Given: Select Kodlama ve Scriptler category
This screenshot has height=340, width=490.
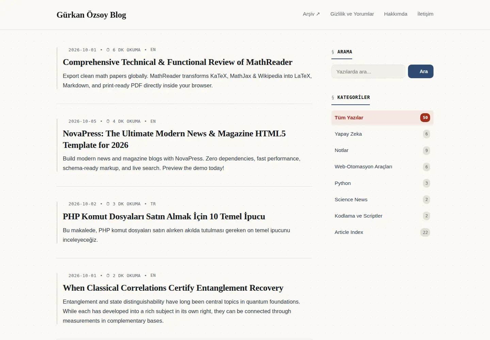Looking at the screenshot, I should click(382, 216).
